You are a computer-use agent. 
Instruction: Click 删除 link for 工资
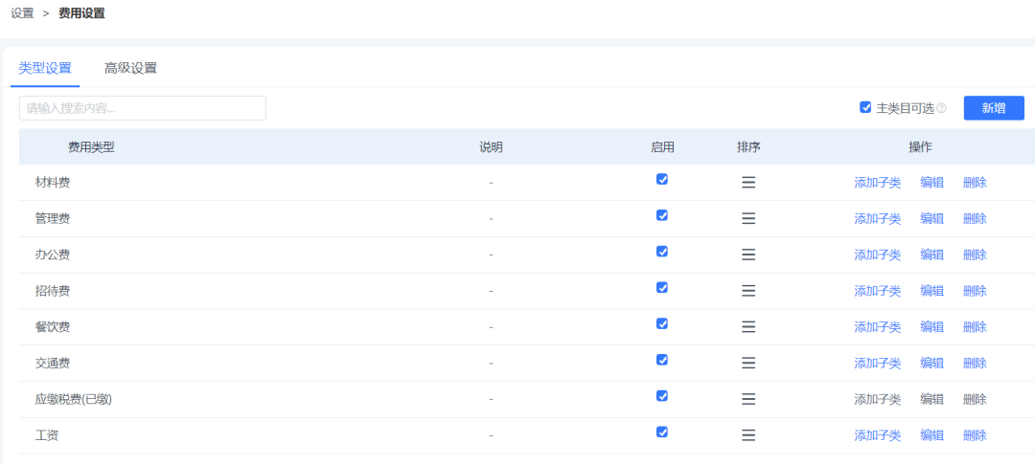coord(975,435)
